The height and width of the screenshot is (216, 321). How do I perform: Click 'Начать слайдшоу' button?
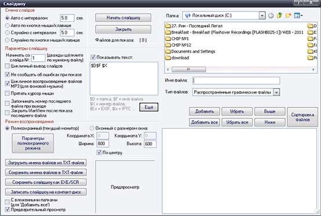pyautogui.click(x=123, y=18)
